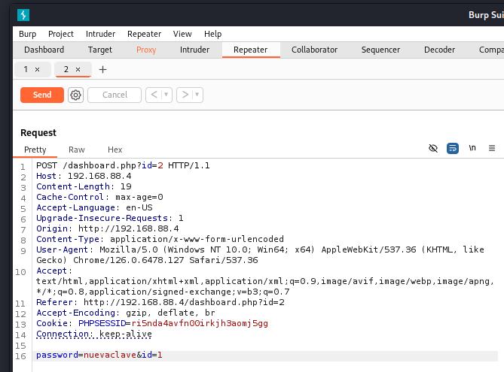Expand the forward history dropdown arrow
The image size is (504, 372).
pos(197,95)
